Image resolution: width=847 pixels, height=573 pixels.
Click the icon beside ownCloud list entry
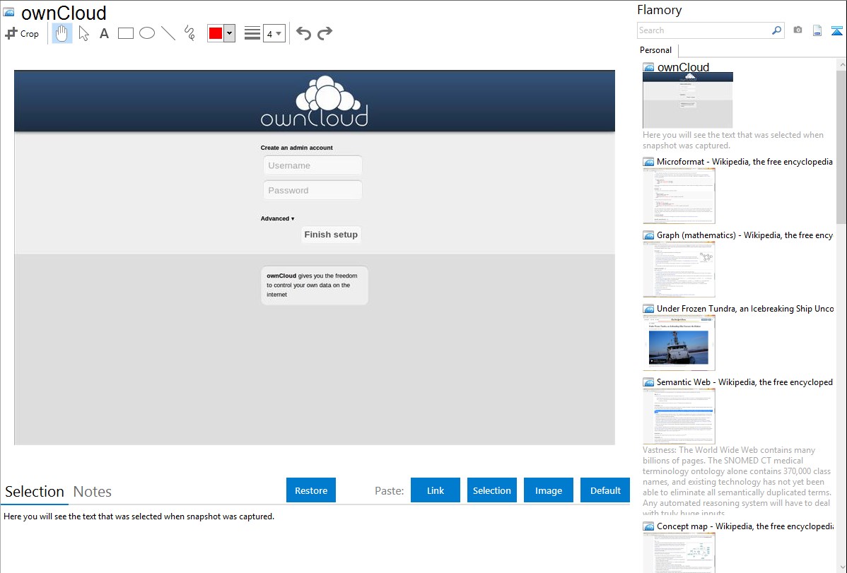pos(649,68)
